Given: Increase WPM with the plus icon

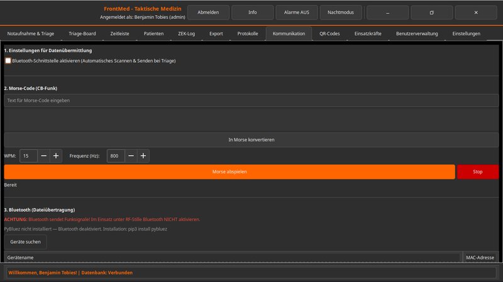Looking at the screenshot, I should 56,156.
